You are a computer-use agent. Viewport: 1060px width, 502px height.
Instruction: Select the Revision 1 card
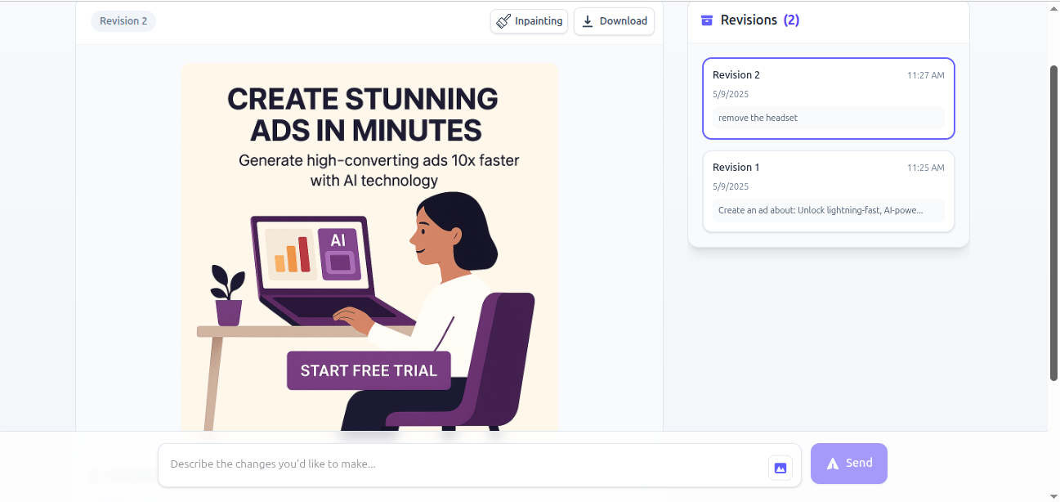pyautogui.click(x=829, y=191)
